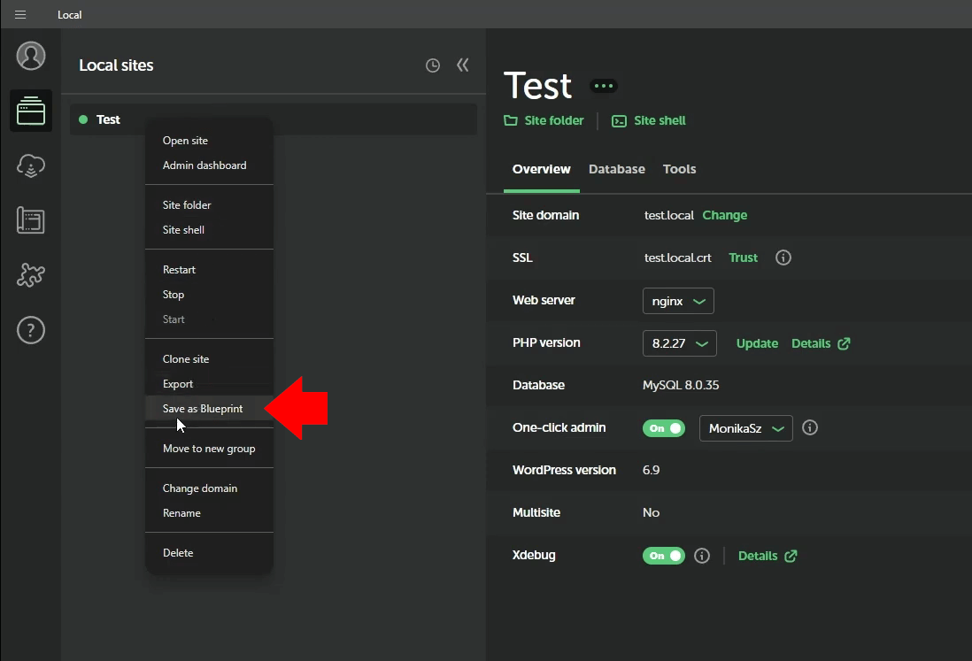The height and width of the screenshot is (661, 972).
Task: Click the recent sites clock icon
Action: click(433, 65)
